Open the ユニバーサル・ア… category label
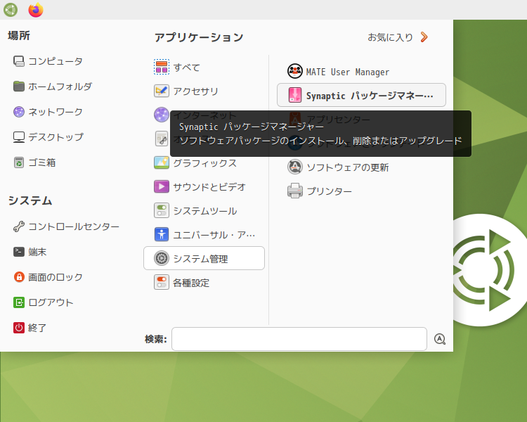 214,235
